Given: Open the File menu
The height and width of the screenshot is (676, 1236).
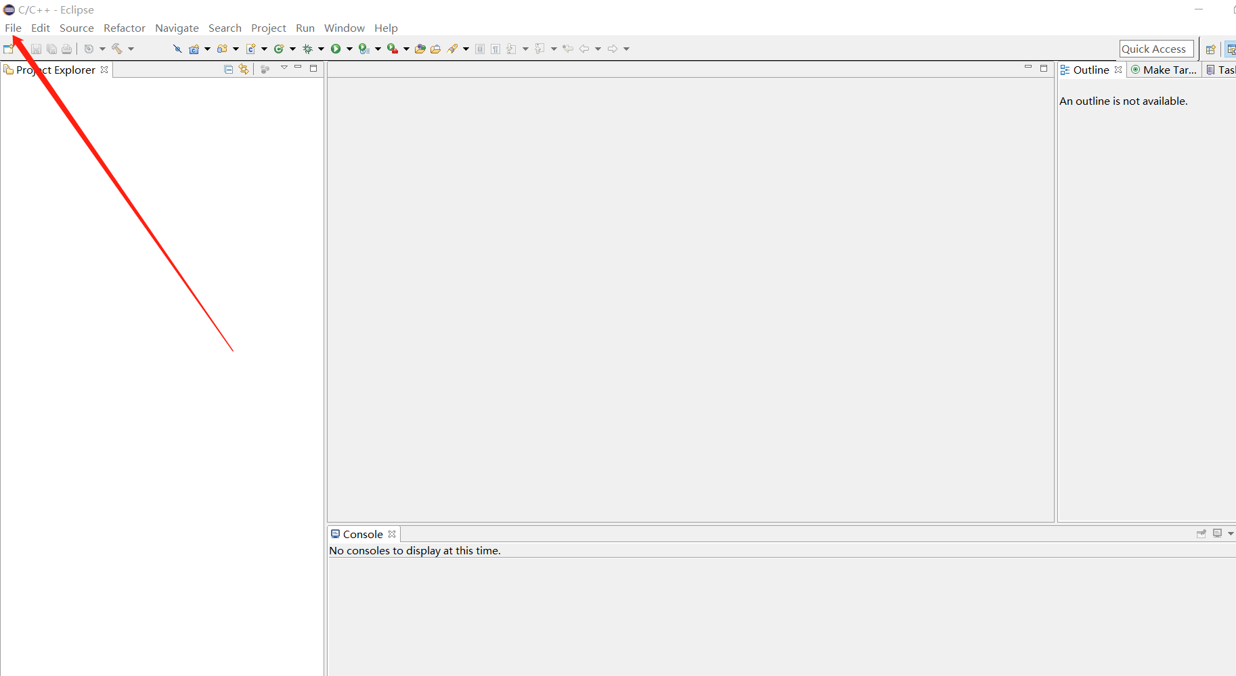Looking at the screenshot, I should 13,28.
